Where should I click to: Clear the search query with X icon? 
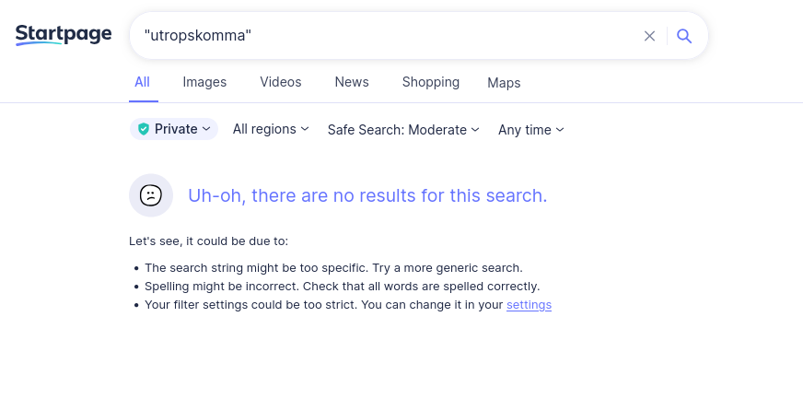[x=649, y=36]
